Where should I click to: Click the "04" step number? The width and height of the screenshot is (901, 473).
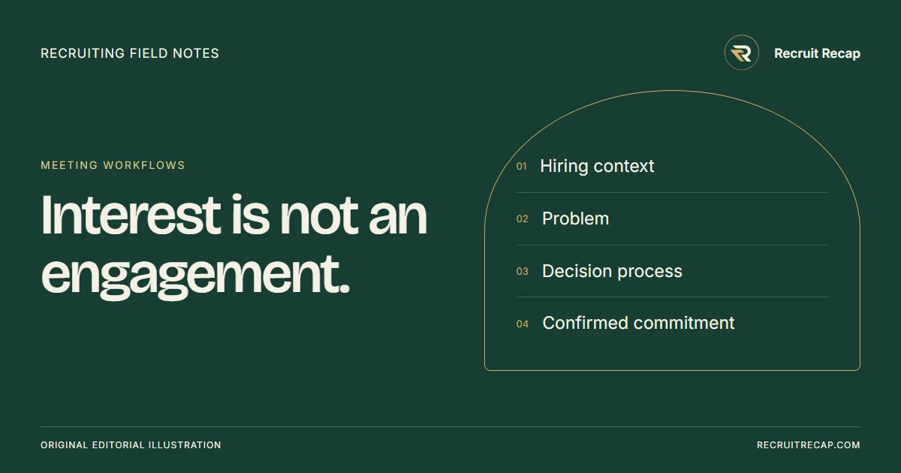click(x=523, y=324)
